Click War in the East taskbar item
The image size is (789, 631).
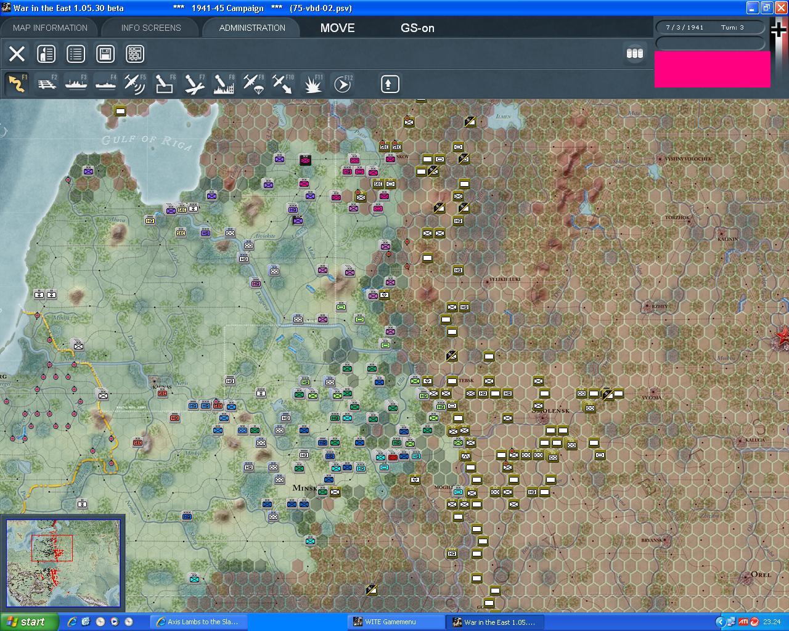click(495, 622)
